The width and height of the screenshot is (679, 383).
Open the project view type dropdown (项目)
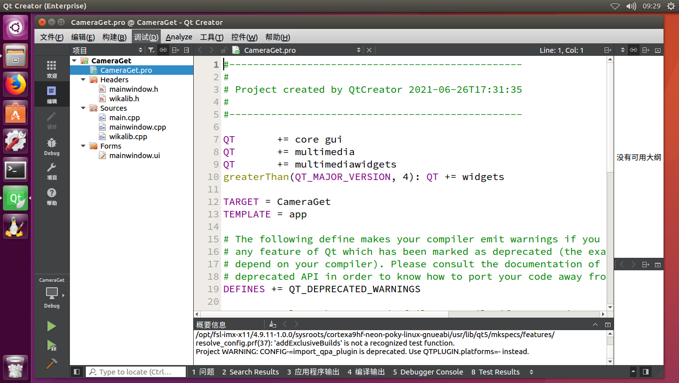pyautogui.click(x=107, y=50)
